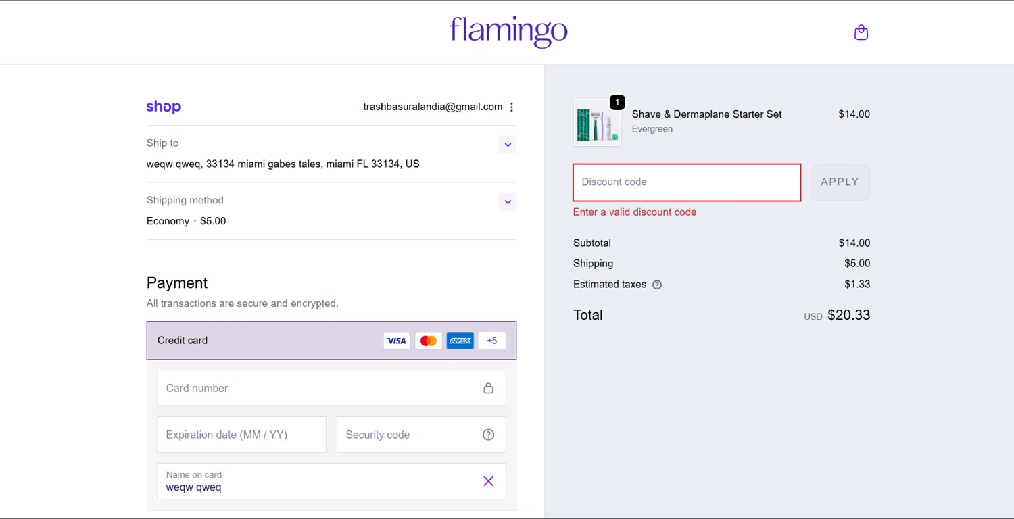Viewport: 1014px width, 519px height.
Task: Click the Economy · $5.00 shipping text
Action: click(x=186, y=221)
